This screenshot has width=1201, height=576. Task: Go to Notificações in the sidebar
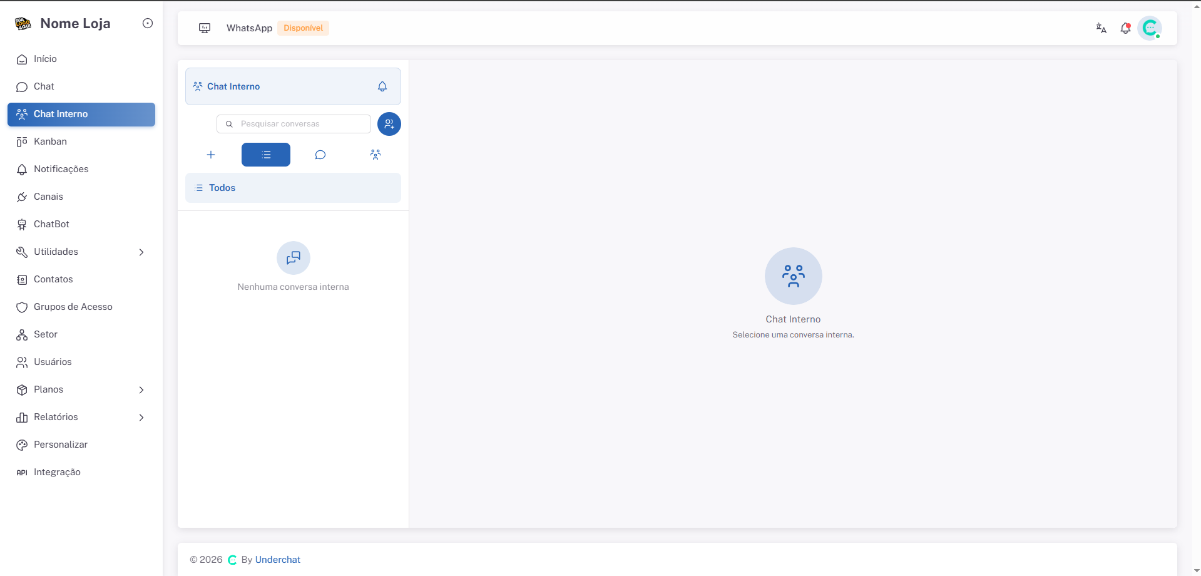click(x=81, y=169)
